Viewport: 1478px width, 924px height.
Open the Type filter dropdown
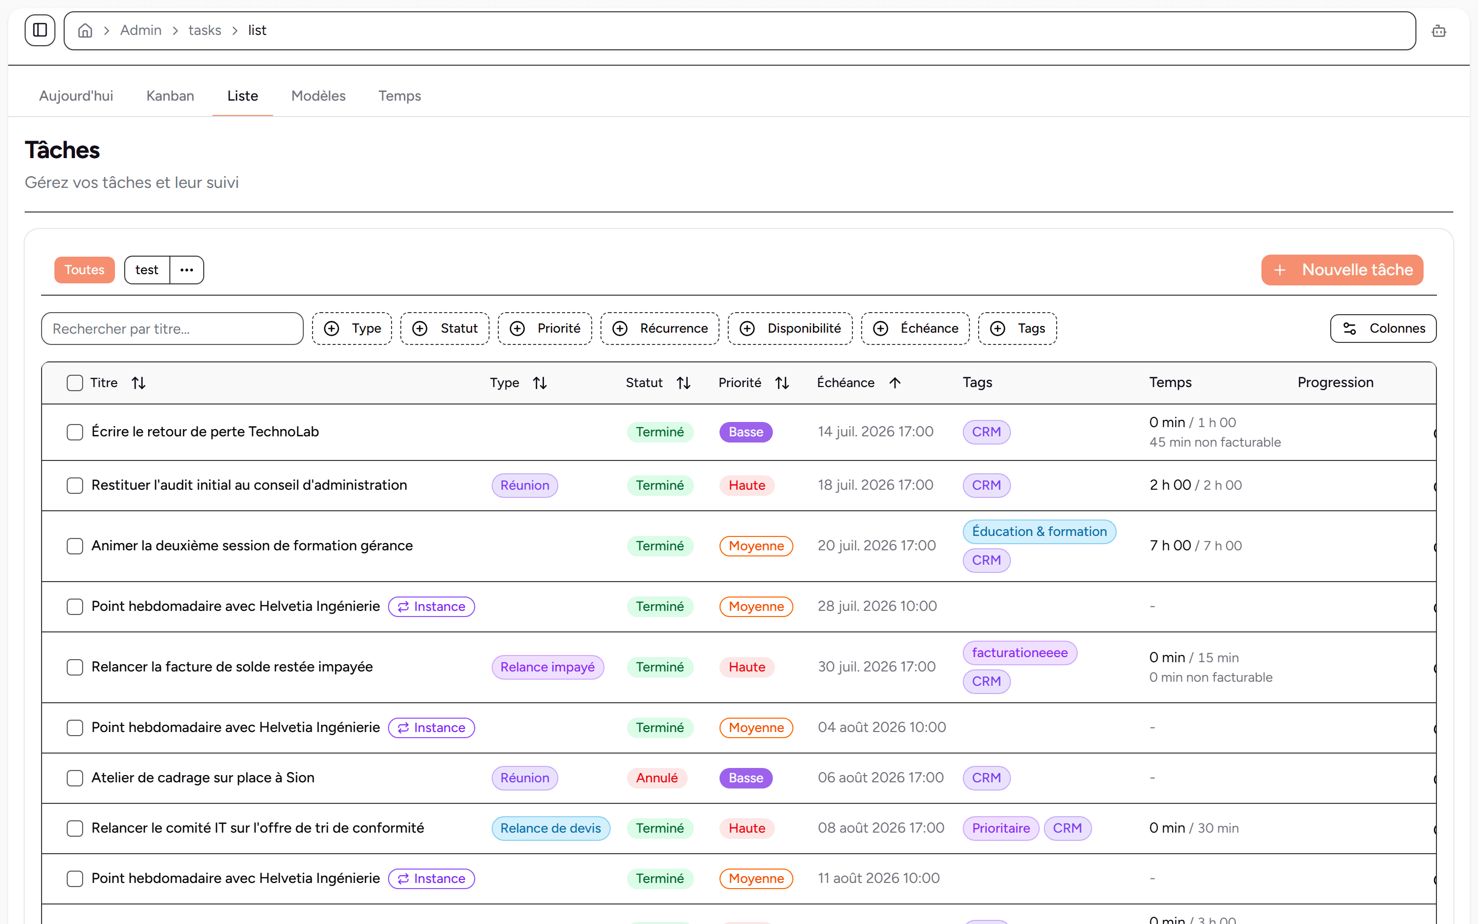pos(352,329)
